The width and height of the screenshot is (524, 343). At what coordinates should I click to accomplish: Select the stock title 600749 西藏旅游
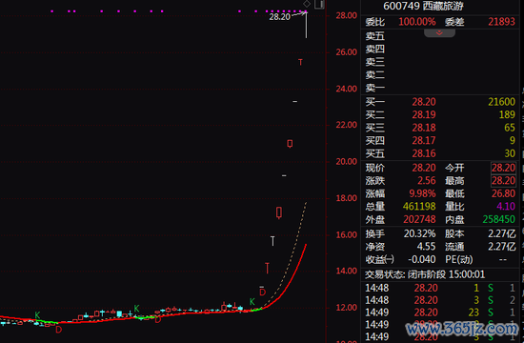coord(423,6)
